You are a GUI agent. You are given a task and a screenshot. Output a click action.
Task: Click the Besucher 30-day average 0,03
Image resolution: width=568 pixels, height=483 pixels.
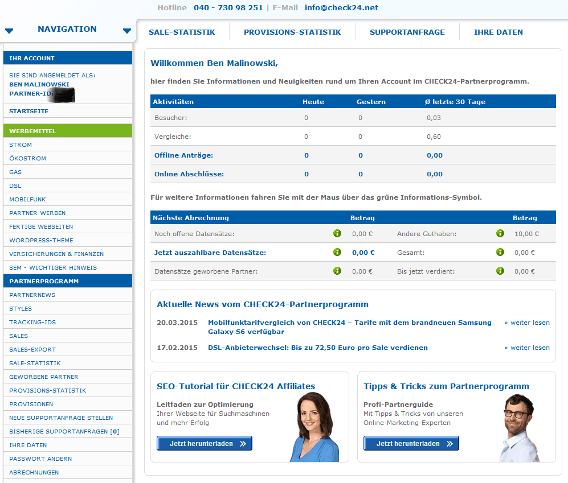[x=434, y=118]
